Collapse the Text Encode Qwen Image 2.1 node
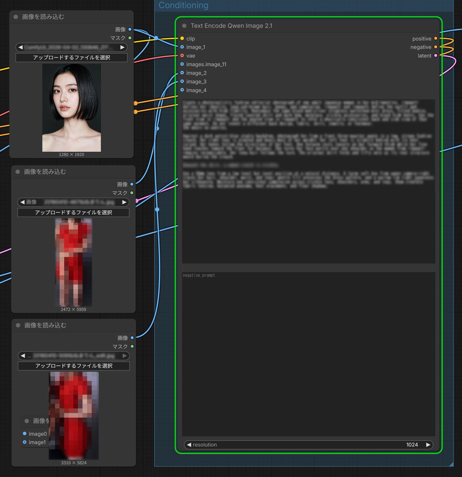 coord(184,26)
